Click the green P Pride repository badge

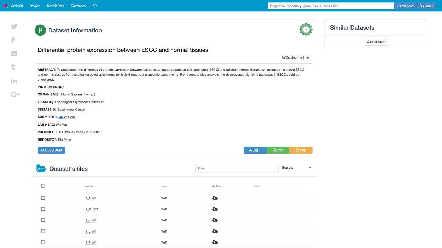40,30
